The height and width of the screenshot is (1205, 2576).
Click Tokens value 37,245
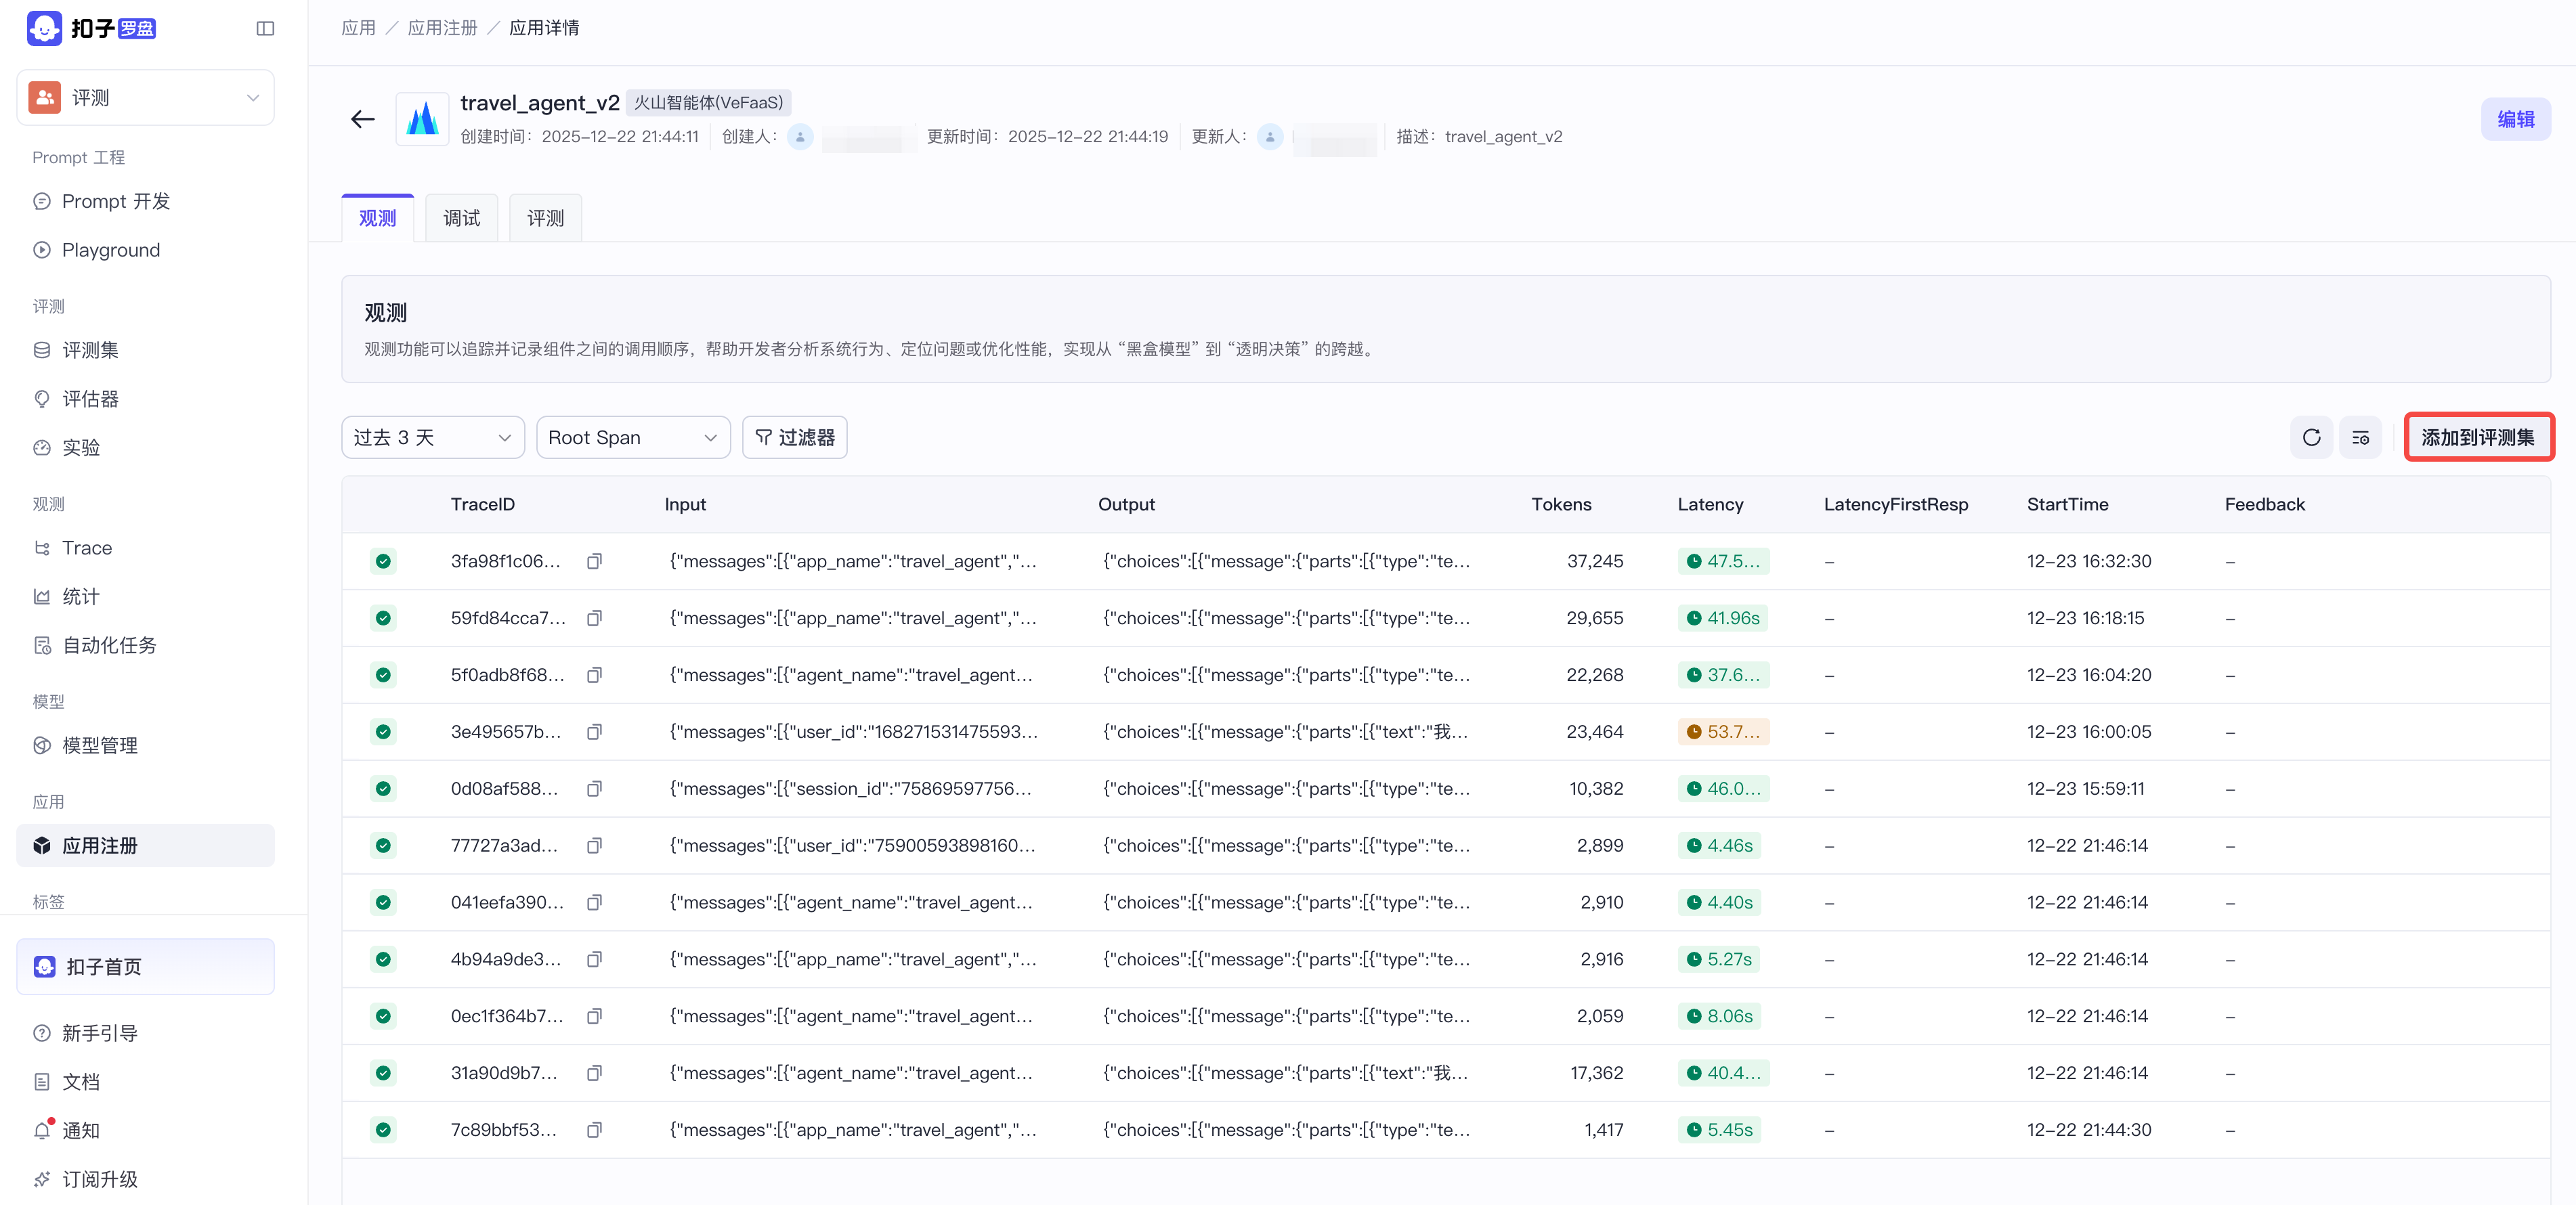tap(1595, 561)
